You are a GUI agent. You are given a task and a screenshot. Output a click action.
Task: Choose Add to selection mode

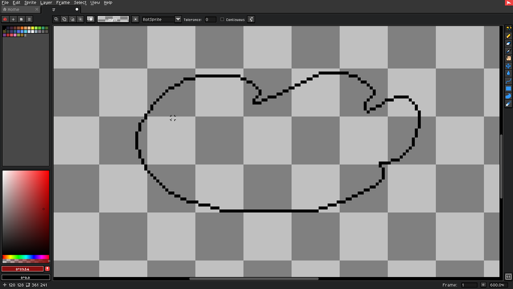point(64,19)
